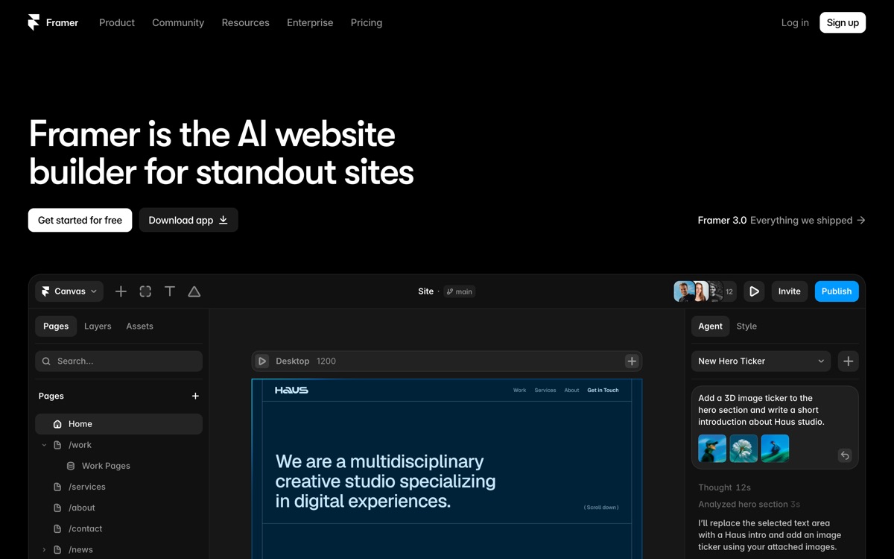
Task: Open the Resources menu
Action: (x=245, y=22)
